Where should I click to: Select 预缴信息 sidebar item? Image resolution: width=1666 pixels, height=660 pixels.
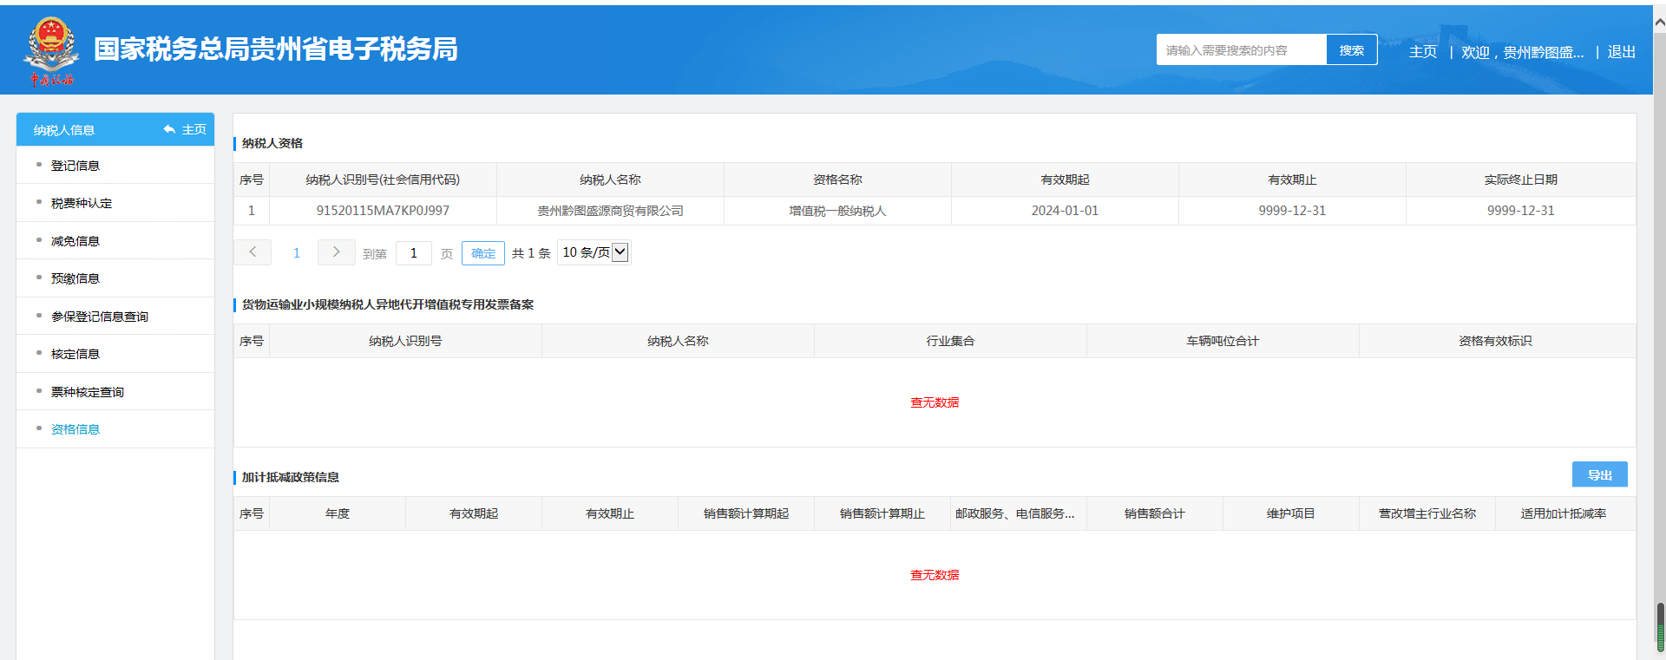click(x=75, y=278)
